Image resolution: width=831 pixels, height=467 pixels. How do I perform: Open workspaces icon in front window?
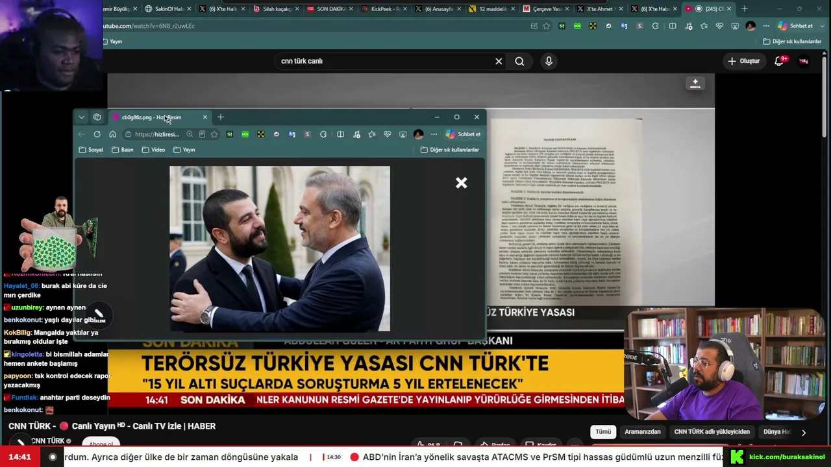(97, 117)
